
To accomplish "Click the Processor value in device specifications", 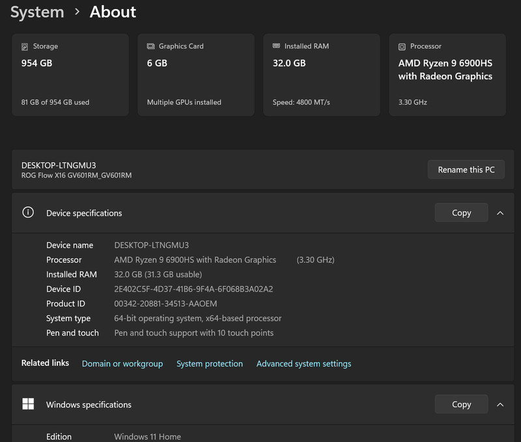I will [195, 260].
